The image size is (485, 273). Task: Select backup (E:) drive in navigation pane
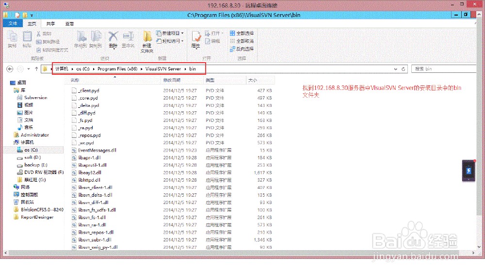click(32, 165)
